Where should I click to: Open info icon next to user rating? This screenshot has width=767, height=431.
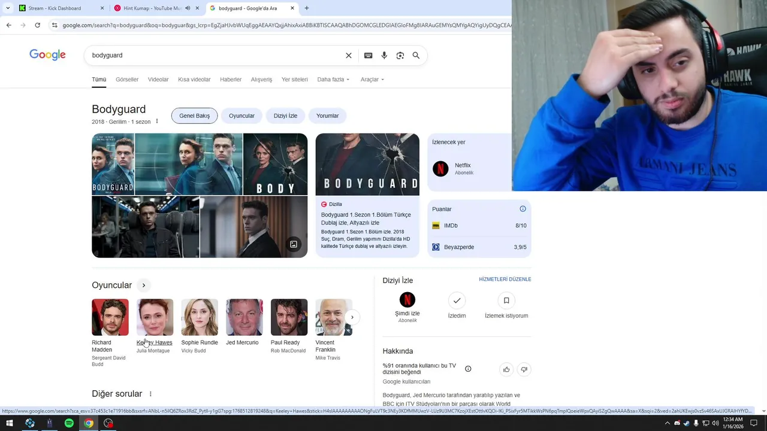[x=468, y=369]
